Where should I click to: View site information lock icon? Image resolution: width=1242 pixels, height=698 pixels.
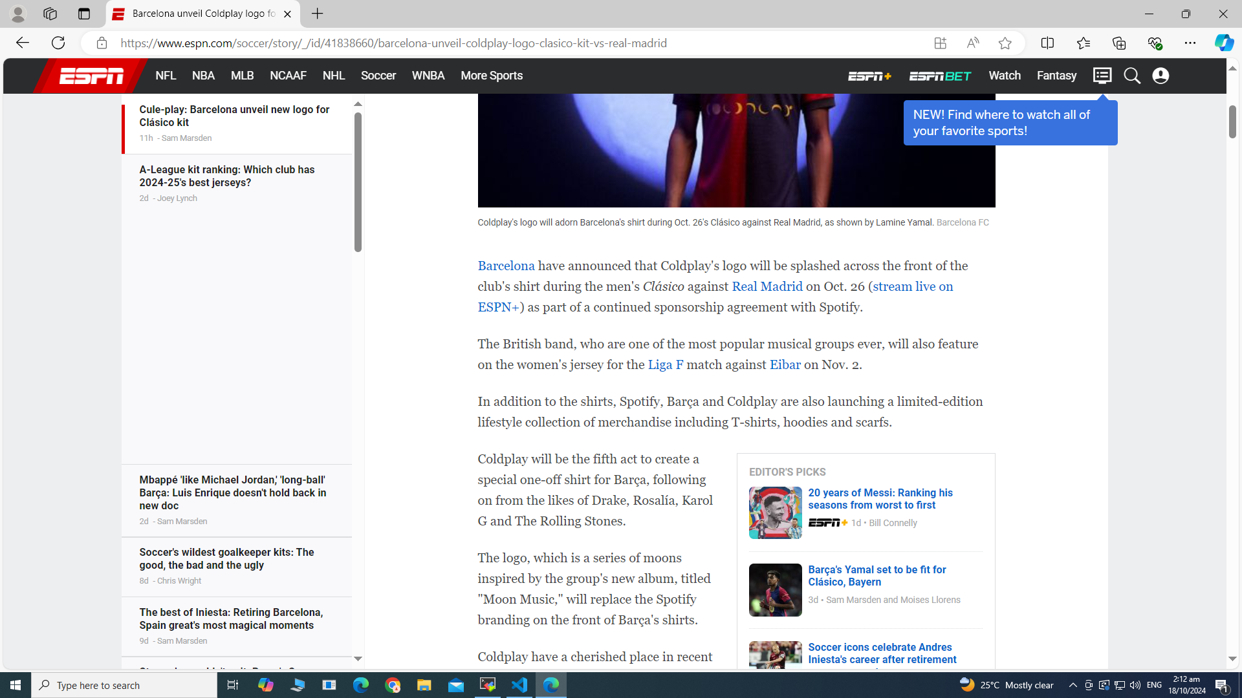(x=102, y=43)
